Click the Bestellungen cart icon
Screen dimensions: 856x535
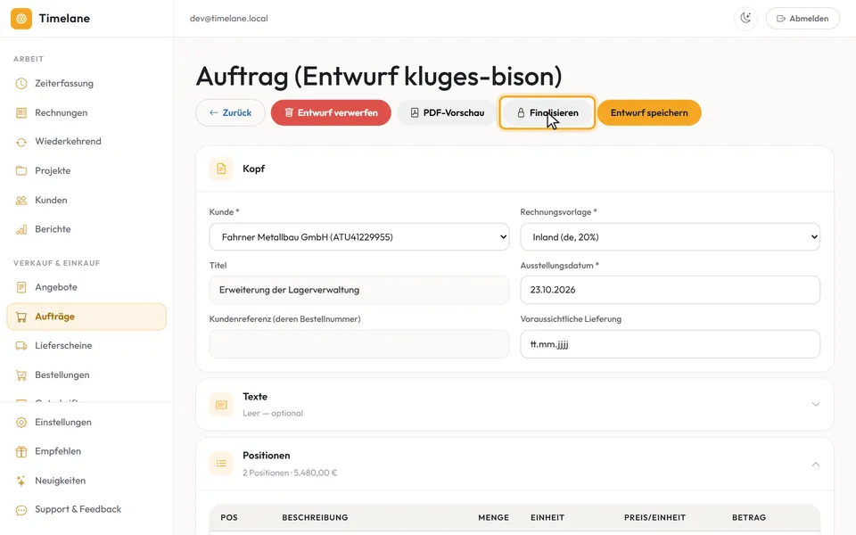pos(21,375)
